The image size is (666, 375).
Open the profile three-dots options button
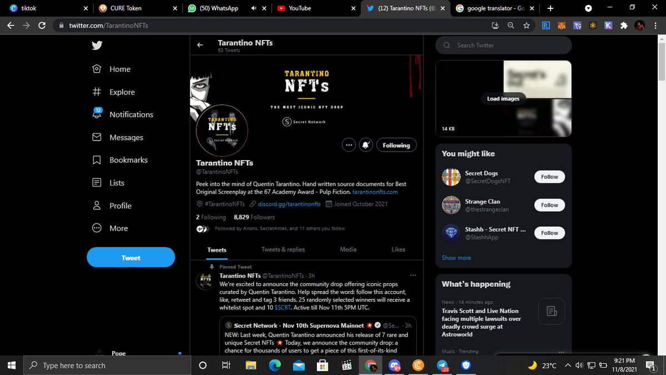pyautogui.click(x=349, y=145)
